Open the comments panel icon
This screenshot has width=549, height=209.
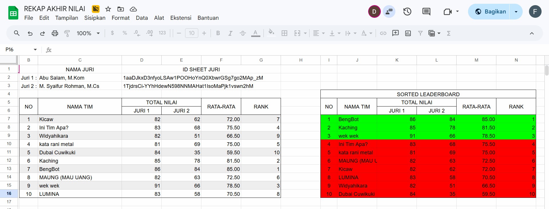[426, 11]
